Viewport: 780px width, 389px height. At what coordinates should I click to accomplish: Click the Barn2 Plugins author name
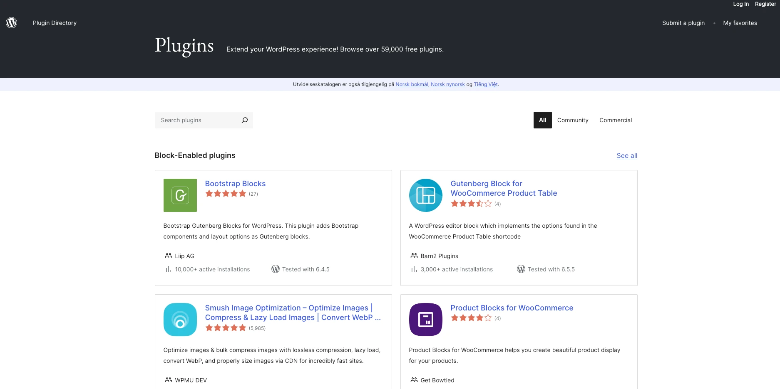click(439, 256)
